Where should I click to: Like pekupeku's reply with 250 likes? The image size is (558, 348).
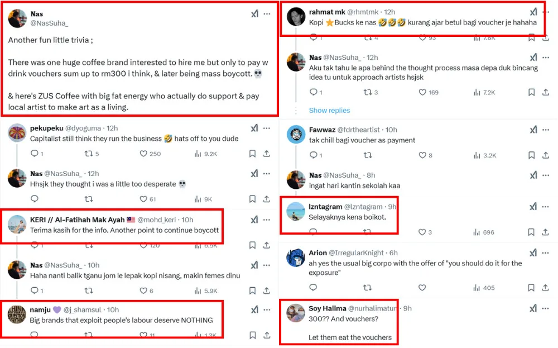click(x=143, y=154)
